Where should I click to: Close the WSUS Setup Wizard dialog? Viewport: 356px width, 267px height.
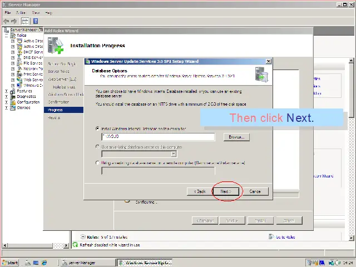pos(268,61)
